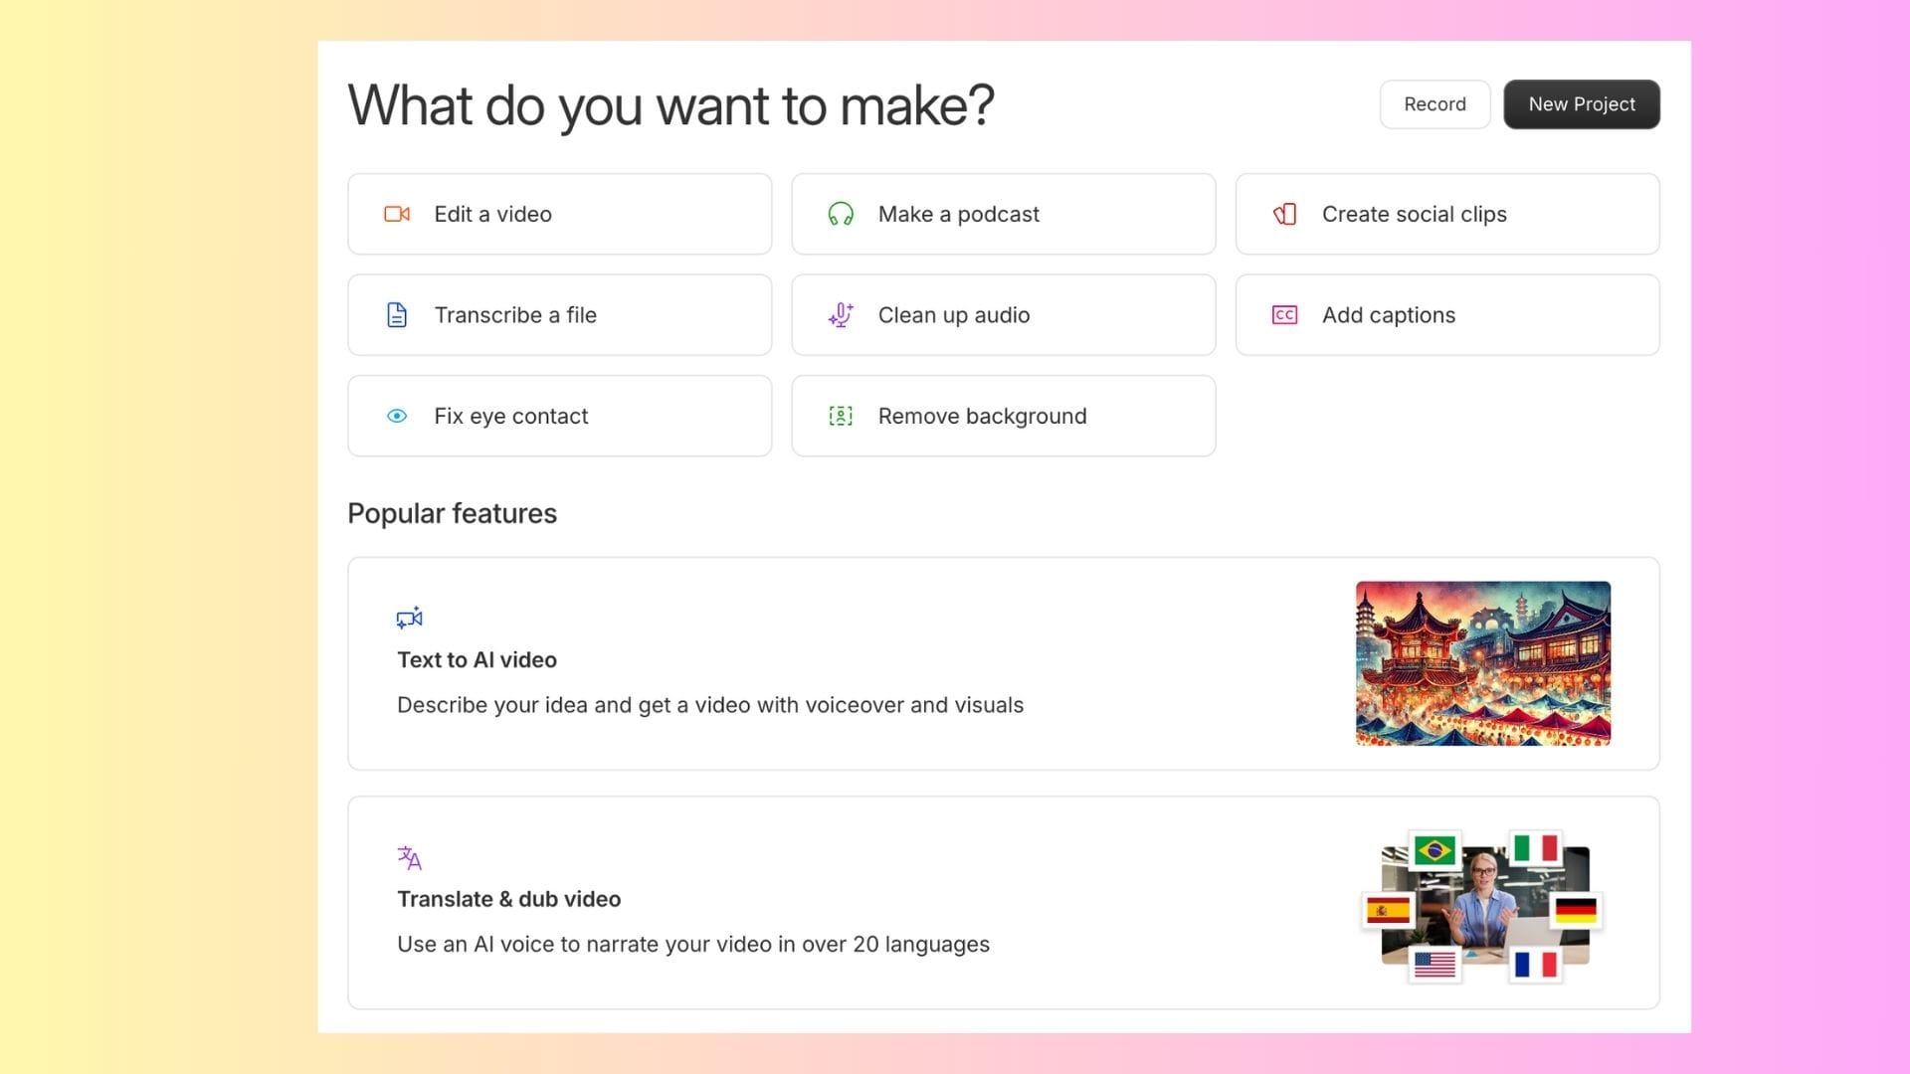Viewport: 1910px width, 1074px height.
Task: Click the purple translate language icon
Action: (409, 857)
